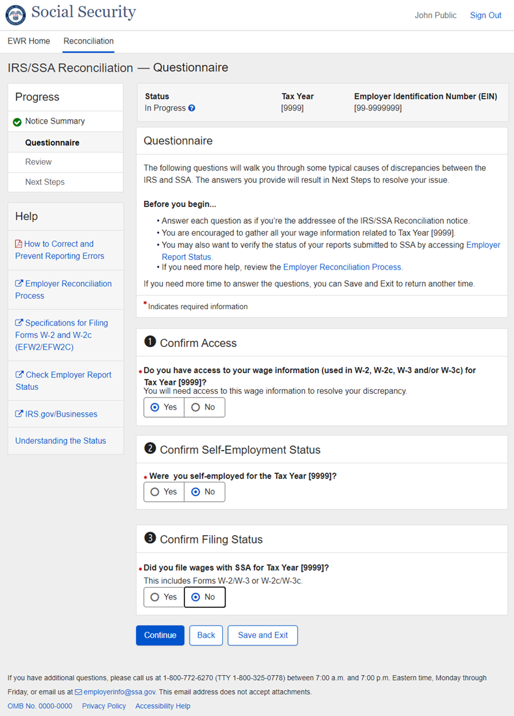Click the PDF icon beside How to Correct
Screen dimensions: 514x716
(19, 244)
